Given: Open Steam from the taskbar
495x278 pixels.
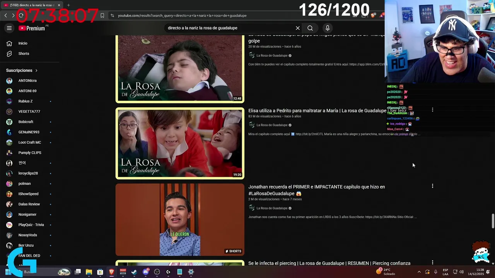Looking at the screenshot, I should 134,272.
